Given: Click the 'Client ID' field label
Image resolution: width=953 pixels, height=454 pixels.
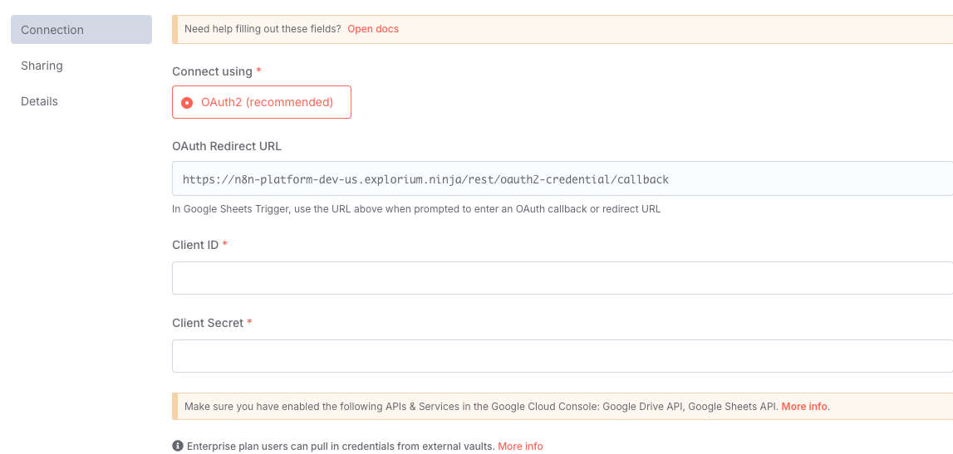Looking at the screenshot, I should [195, 245].
